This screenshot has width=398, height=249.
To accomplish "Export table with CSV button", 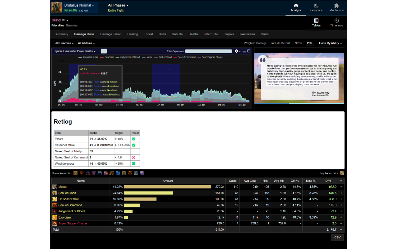I will (337, 237).
